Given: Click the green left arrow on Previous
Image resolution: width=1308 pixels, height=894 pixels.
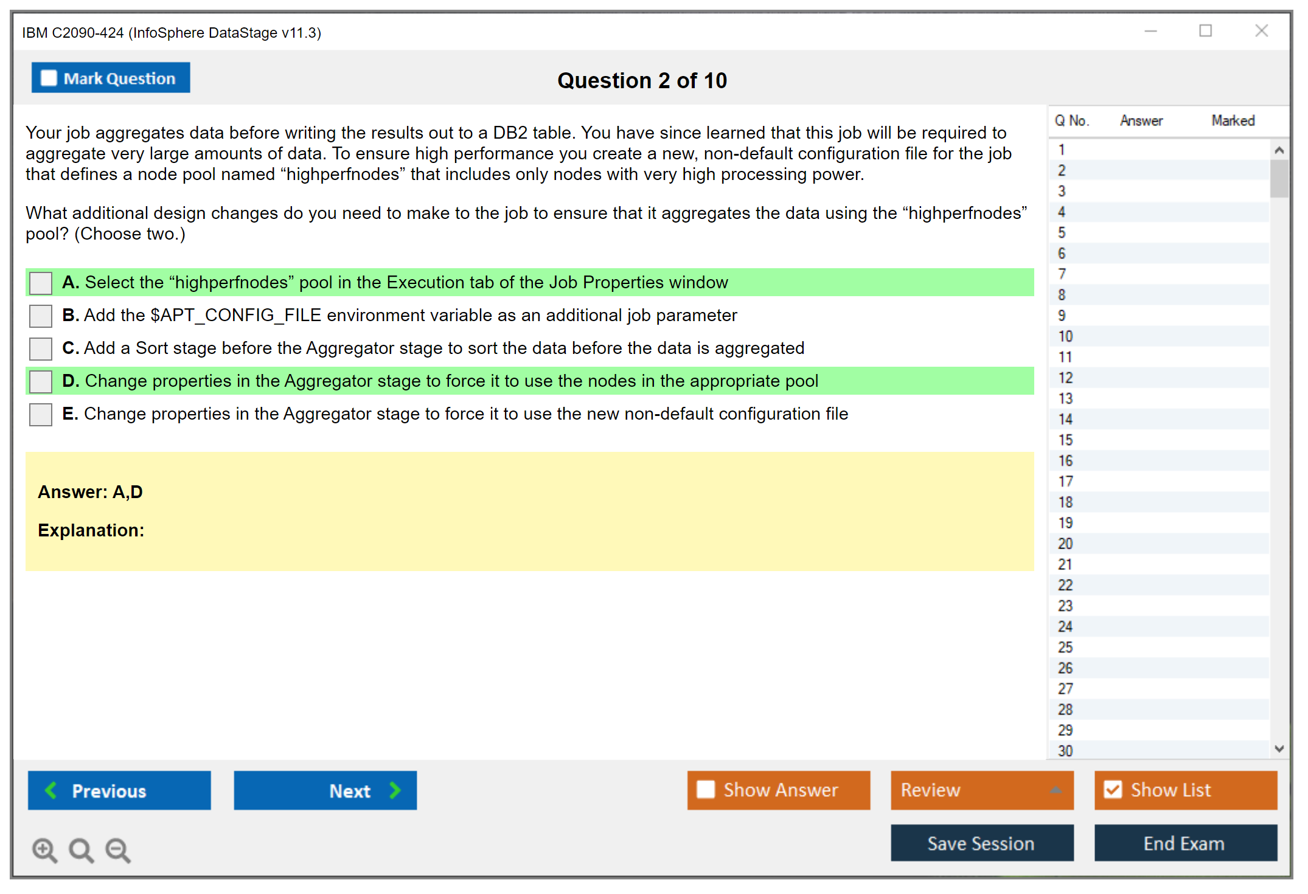Looking at the screenshot, I should click(x=51, y=790).
